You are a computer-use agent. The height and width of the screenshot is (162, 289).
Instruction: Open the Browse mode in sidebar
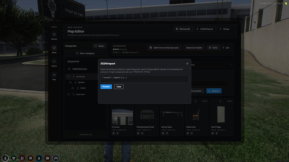(x=54, y=36)
